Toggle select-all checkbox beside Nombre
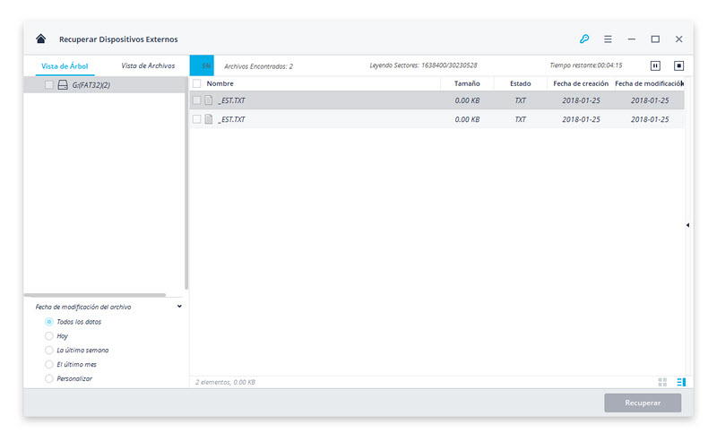The height and width of the screenshot is (442, 717). (x=196, y=83)
